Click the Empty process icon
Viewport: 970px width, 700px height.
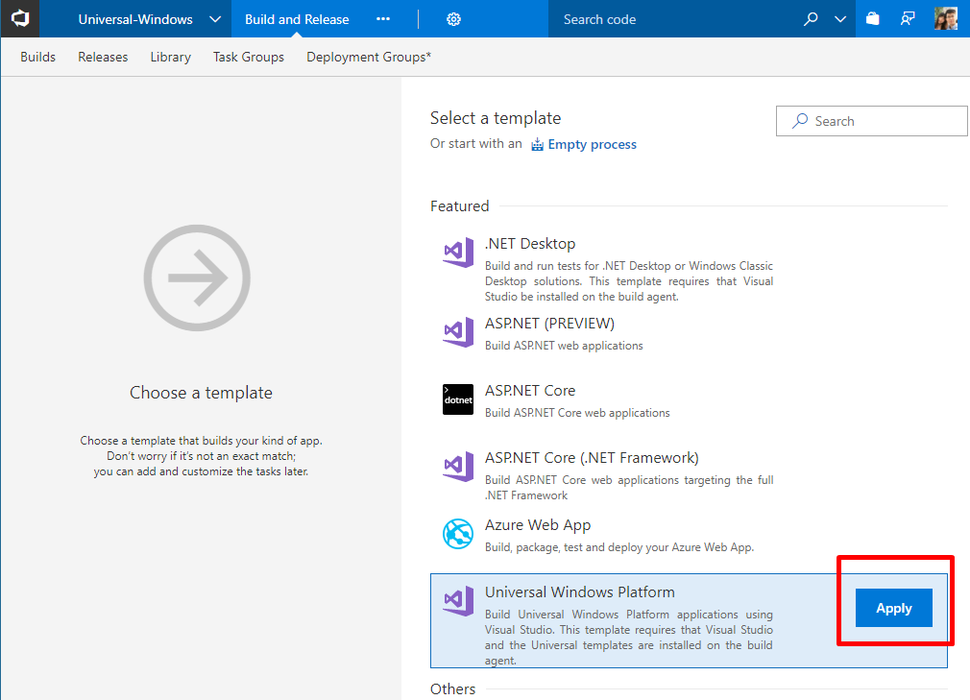[x=538, y=144]
